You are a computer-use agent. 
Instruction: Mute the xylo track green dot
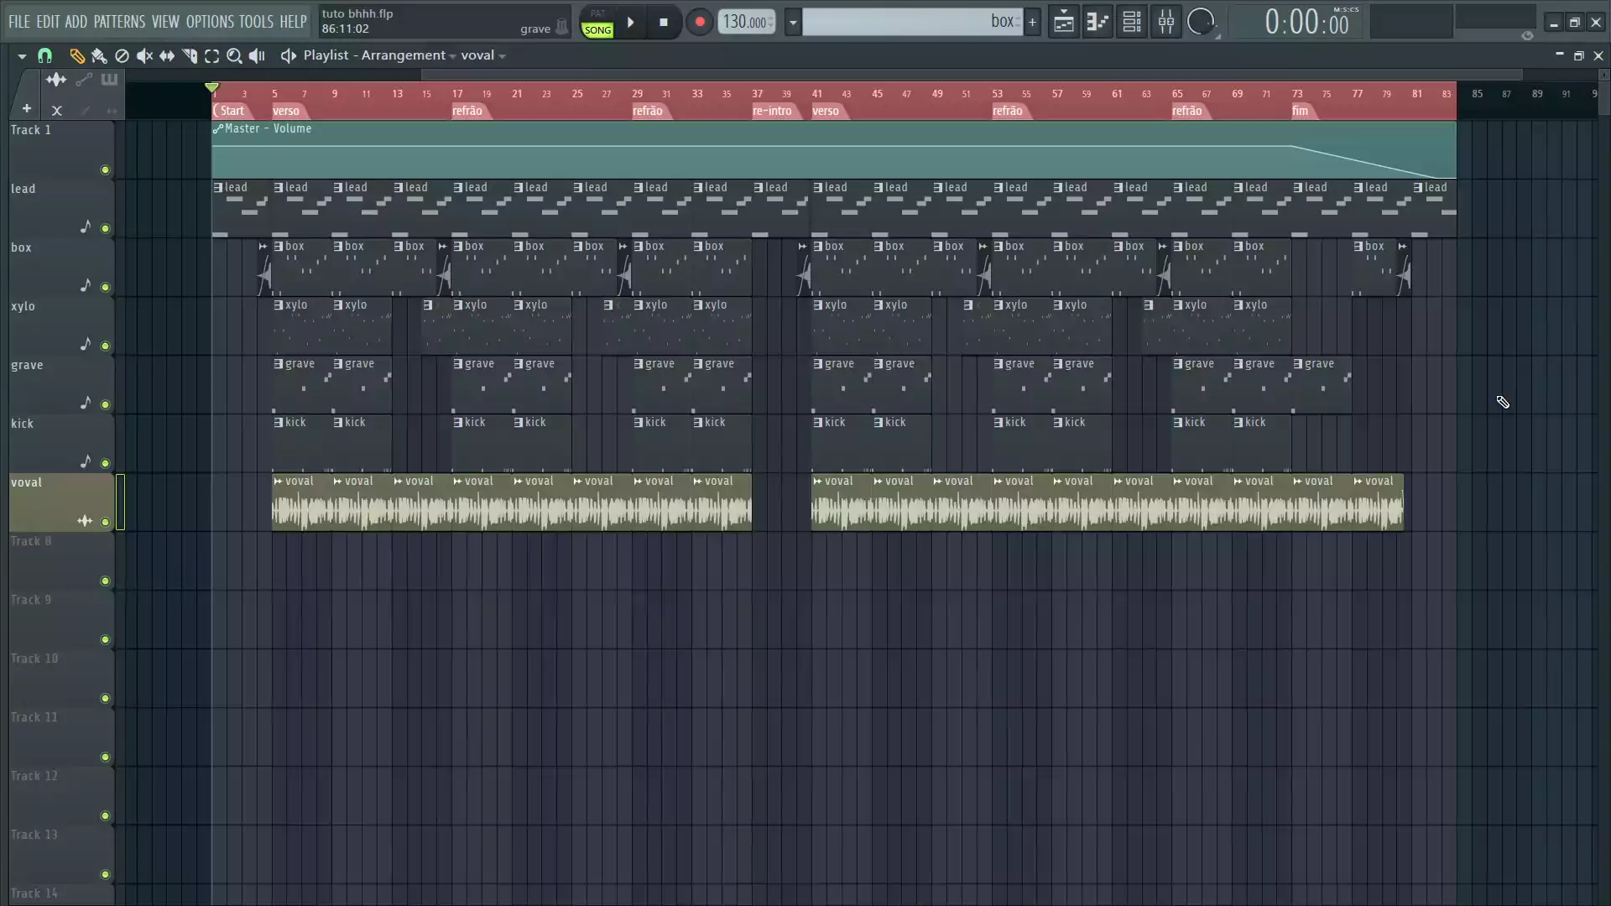point(105,346)
